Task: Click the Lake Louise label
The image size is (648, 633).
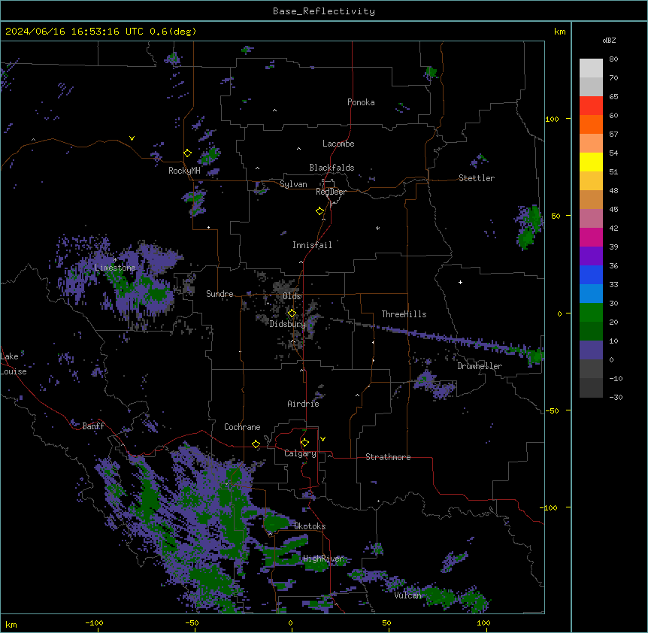Action: [14, 364]
